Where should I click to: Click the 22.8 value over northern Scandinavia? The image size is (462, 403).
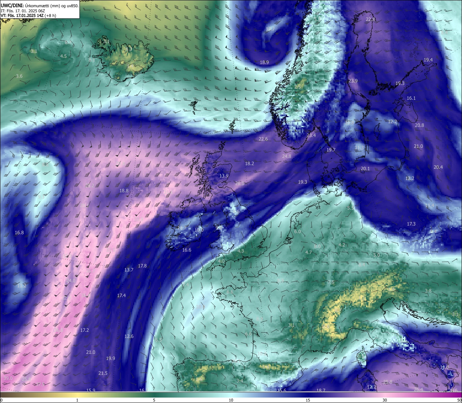click(x=371, y=20)
